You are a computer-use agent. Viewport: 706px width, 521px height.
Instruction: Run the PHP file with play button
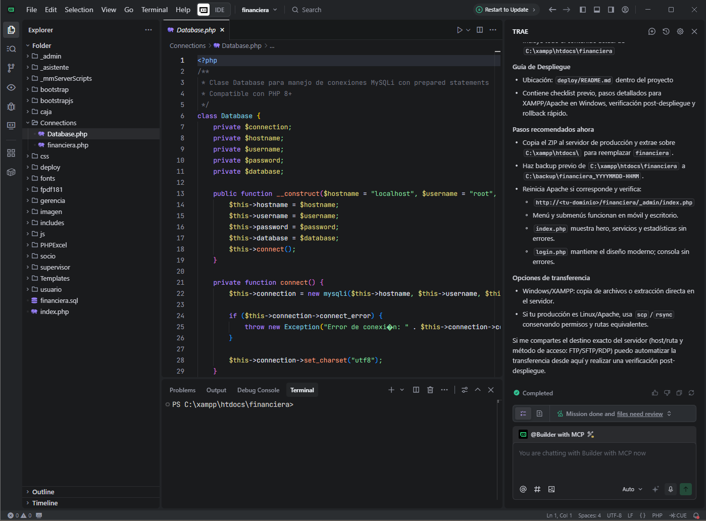pos(460,30)
